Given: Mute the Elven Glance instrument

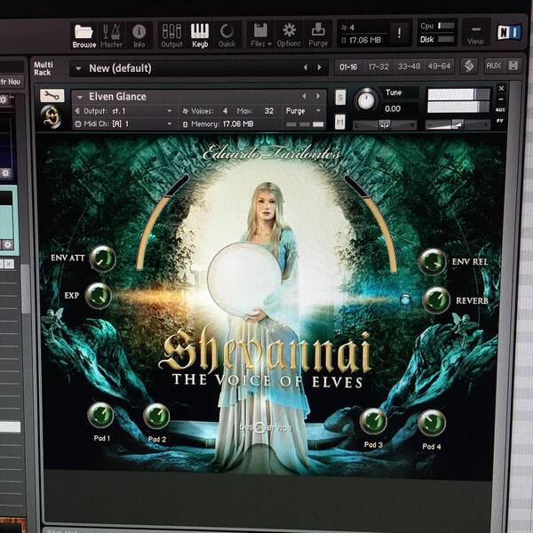Looking at the screenshot, I should point(340,122).
